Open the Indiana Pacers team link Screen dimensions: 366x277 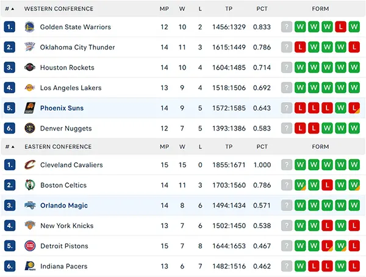point(63,266)
